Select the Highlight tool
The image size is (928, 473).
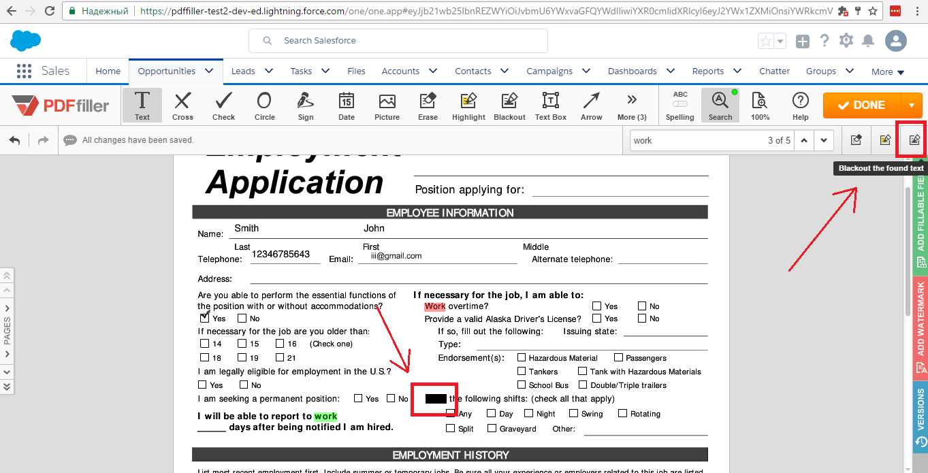coord(468,105)
